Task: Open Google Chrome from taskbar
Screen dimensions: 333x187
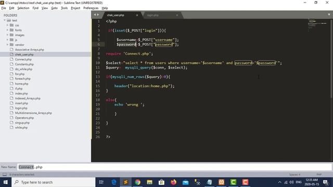Action: point(137,182)
